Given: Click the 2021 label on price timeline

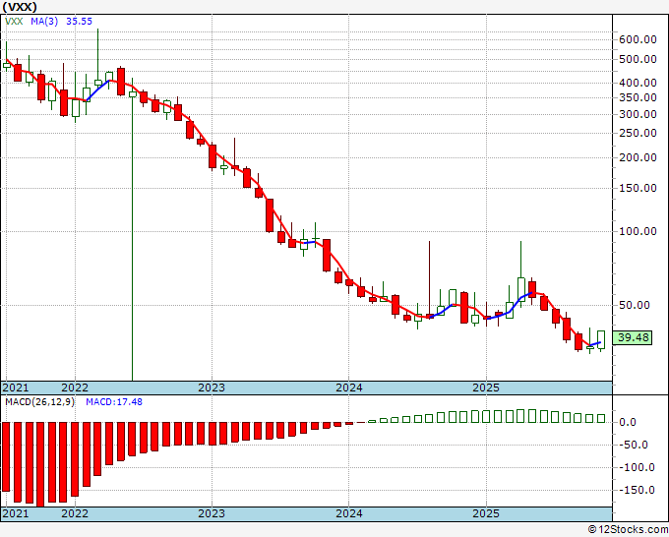Looking at the screenshot, I should pyautogui.click(x=16, y=388).
